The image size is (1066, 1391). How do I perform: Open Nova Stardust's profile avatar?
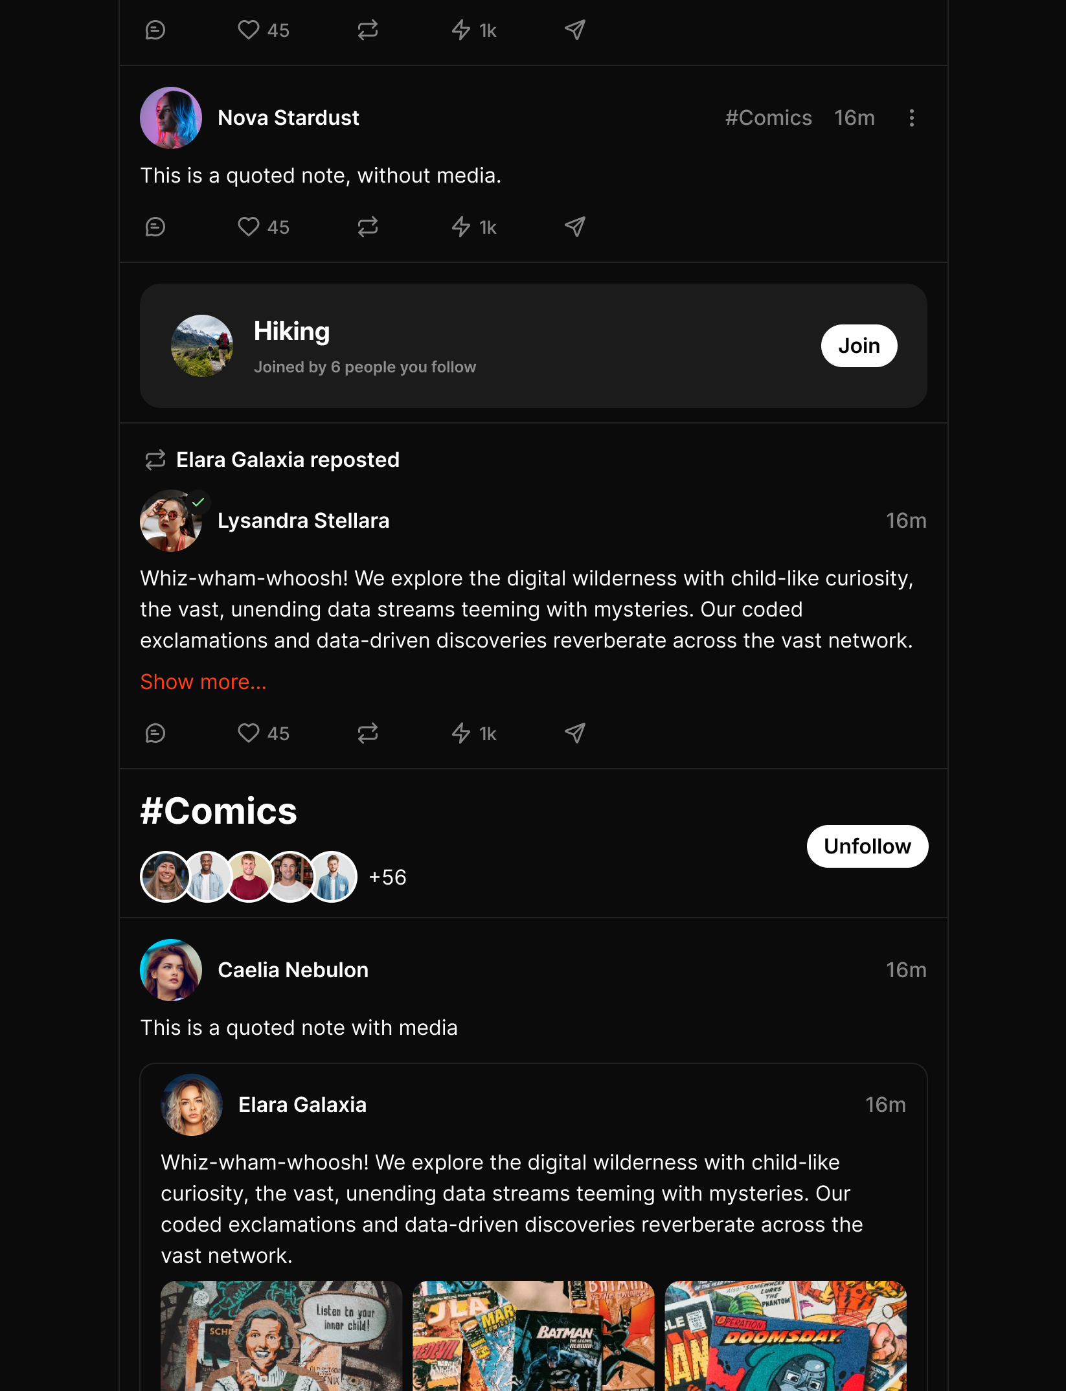[171, 118]
